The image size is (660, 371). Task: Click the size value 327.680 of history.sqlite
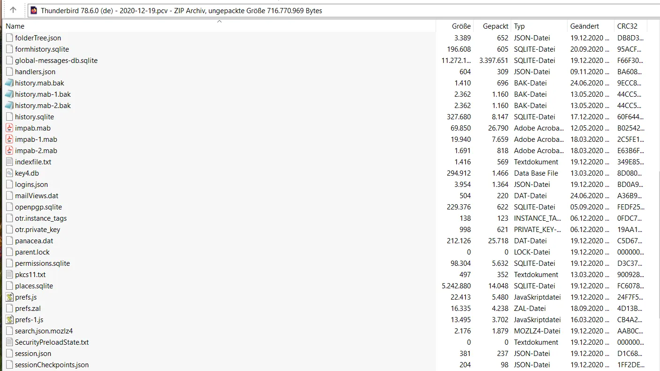coord(459,116)
